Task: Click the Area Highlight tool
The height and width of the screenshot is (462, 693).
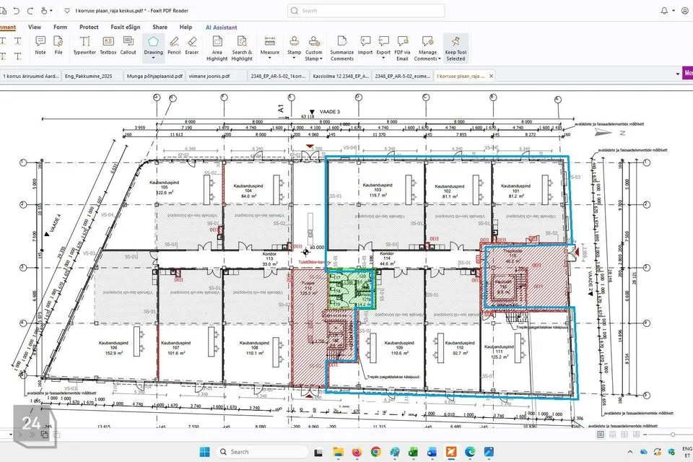Action: pos(217,48)
